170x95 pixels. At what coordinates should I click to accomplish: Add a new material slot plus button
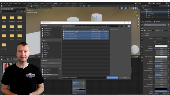click(x=168, y=25)
